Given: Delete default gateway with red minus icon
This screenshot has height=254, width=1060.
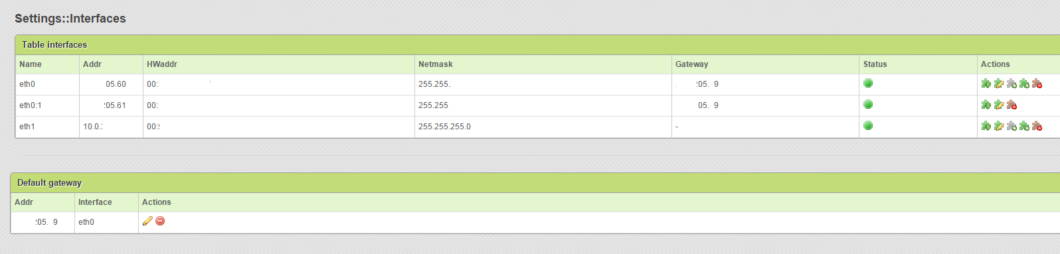Looking at the screenshot, I should pyautogui.click(x=160, y=221).
